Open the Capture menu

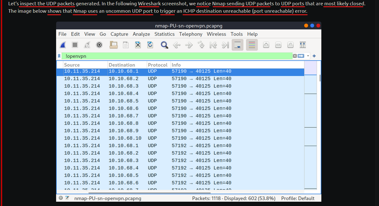pos(119,34)
